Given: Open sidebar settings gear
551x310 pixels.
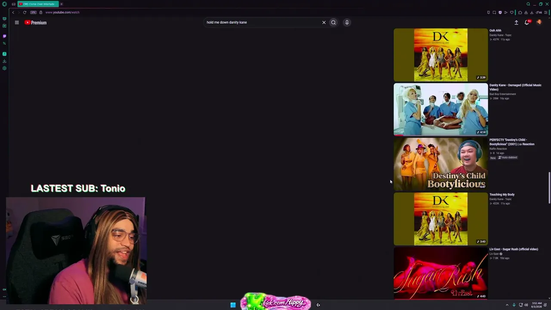Looking at the screenshot, I should pos(4,68).
